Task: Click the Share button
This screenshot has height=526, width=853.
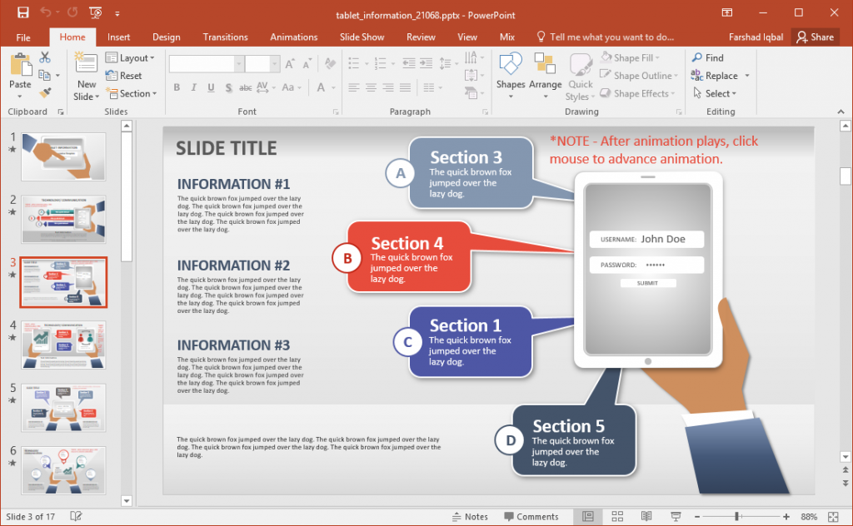Action: (x=816, y=37)
